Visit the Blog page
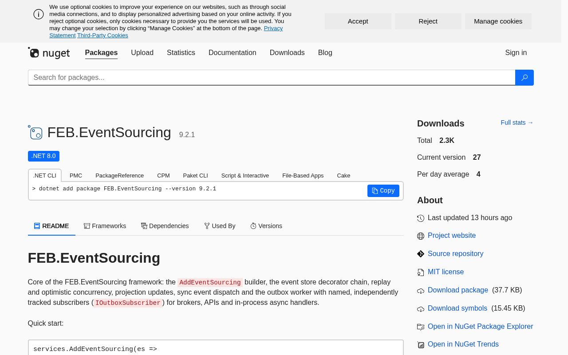 coord(325,53)
